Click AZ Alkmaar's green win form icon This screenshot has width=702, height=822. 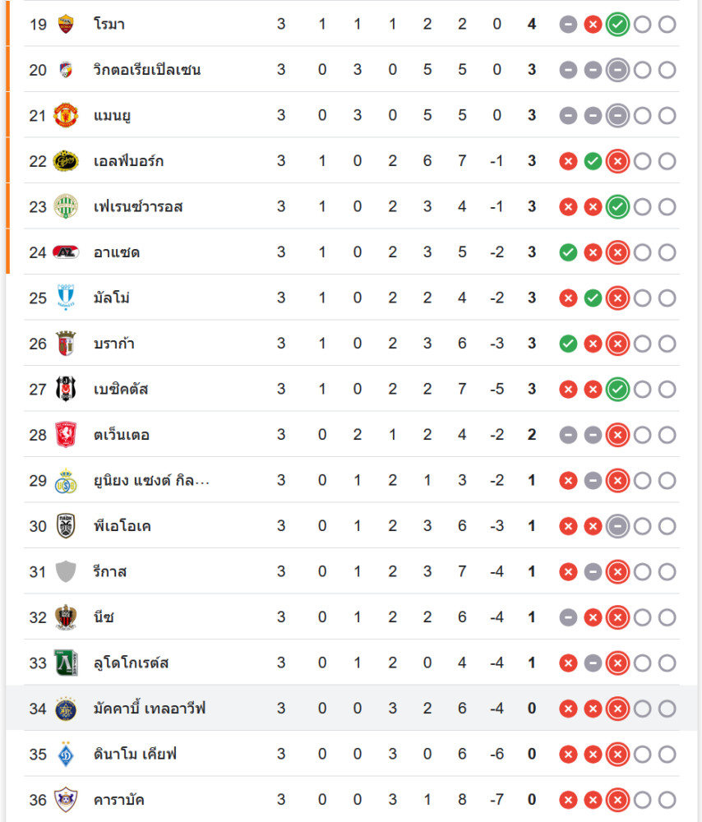coord(567,252)
